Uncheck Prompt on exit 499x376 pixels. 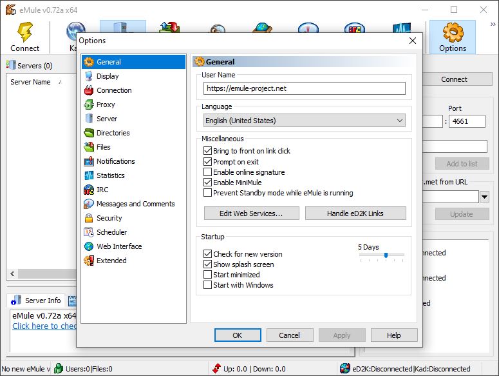(207, 161)
